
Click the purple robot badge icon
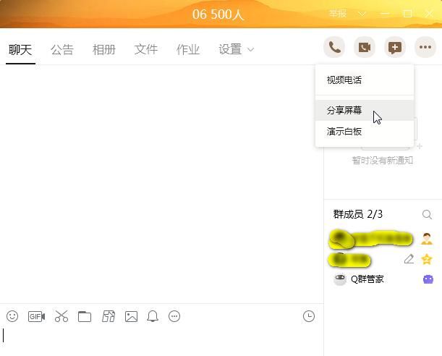pyautogui.click(x=428, y=279)
